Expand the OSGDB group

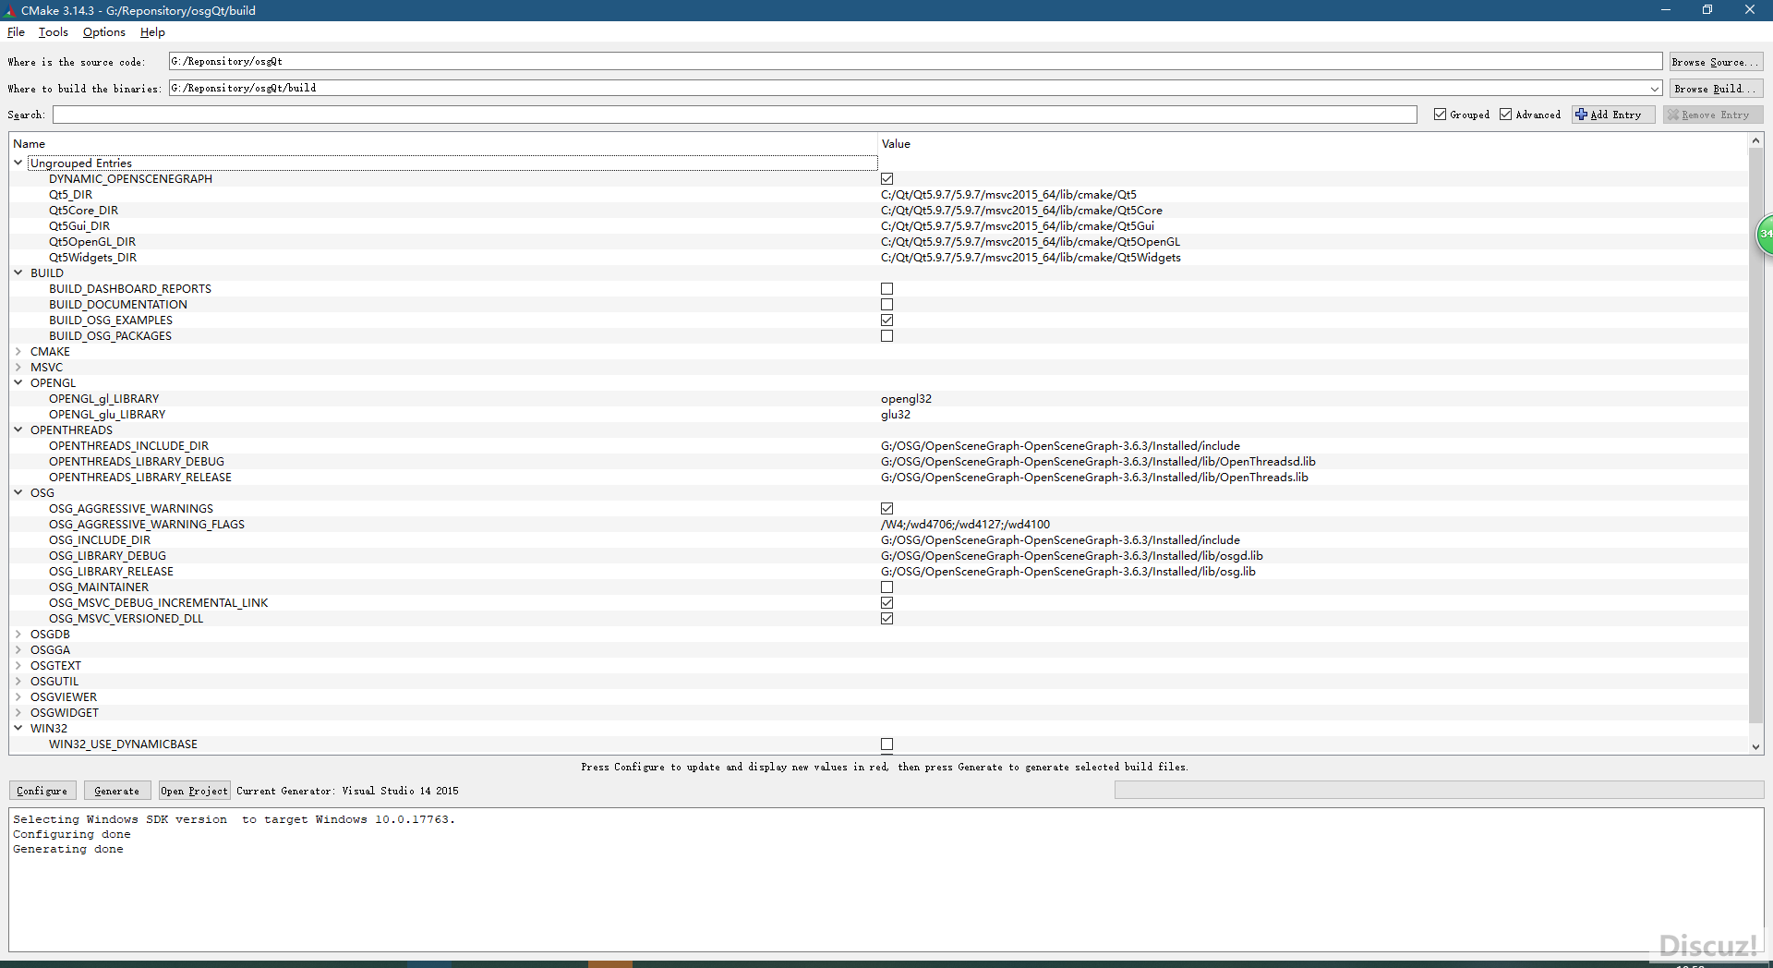pyautogui.click(x=18, y=634)
